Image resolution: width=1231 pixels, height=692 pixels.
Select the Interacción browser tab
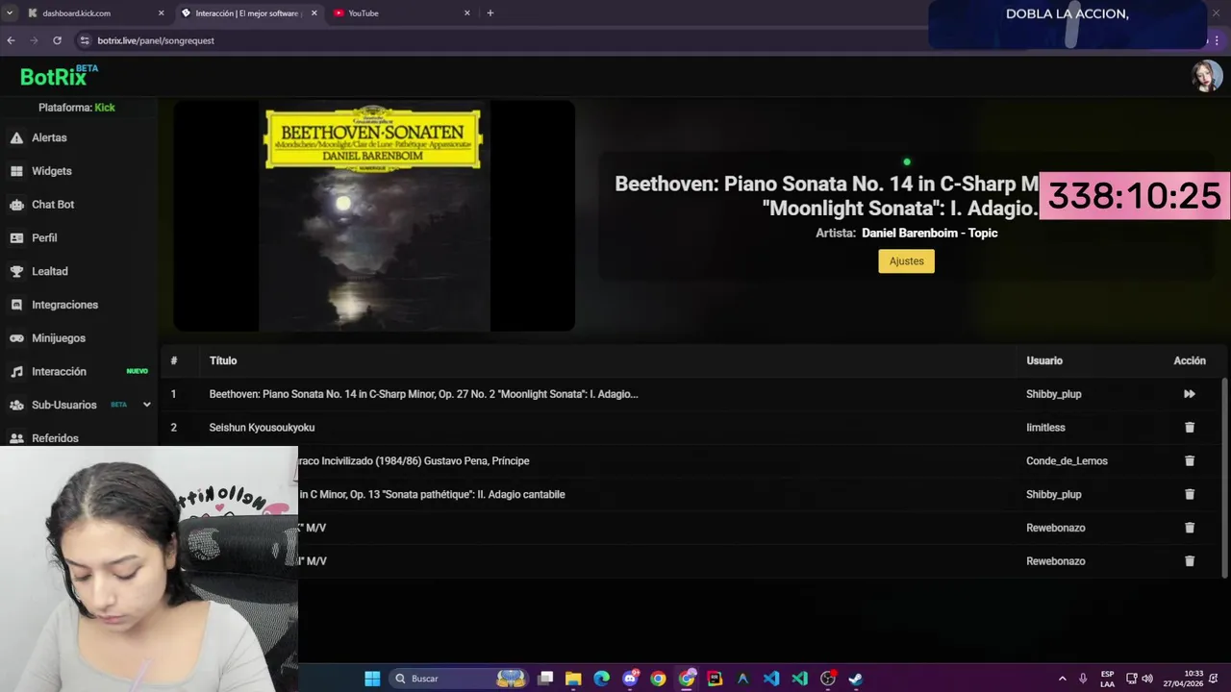coord(248,13)
